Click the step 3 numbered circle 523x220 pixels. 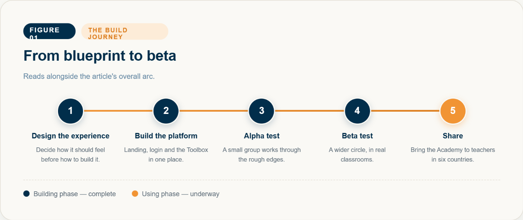coord(262,111)
